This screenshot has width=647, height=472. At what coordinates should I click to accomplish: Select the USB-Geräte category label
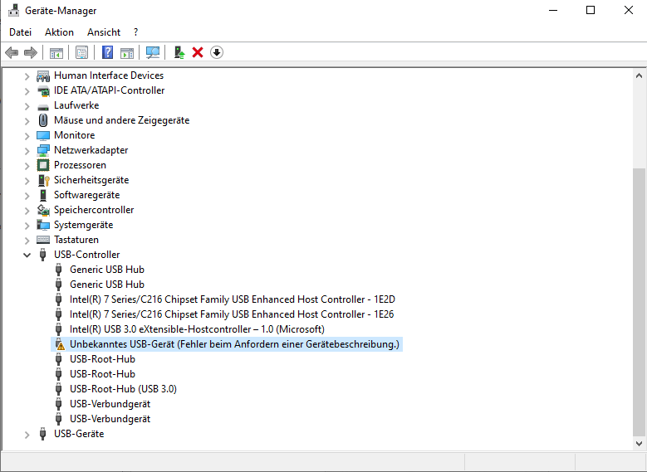point(79,434)
